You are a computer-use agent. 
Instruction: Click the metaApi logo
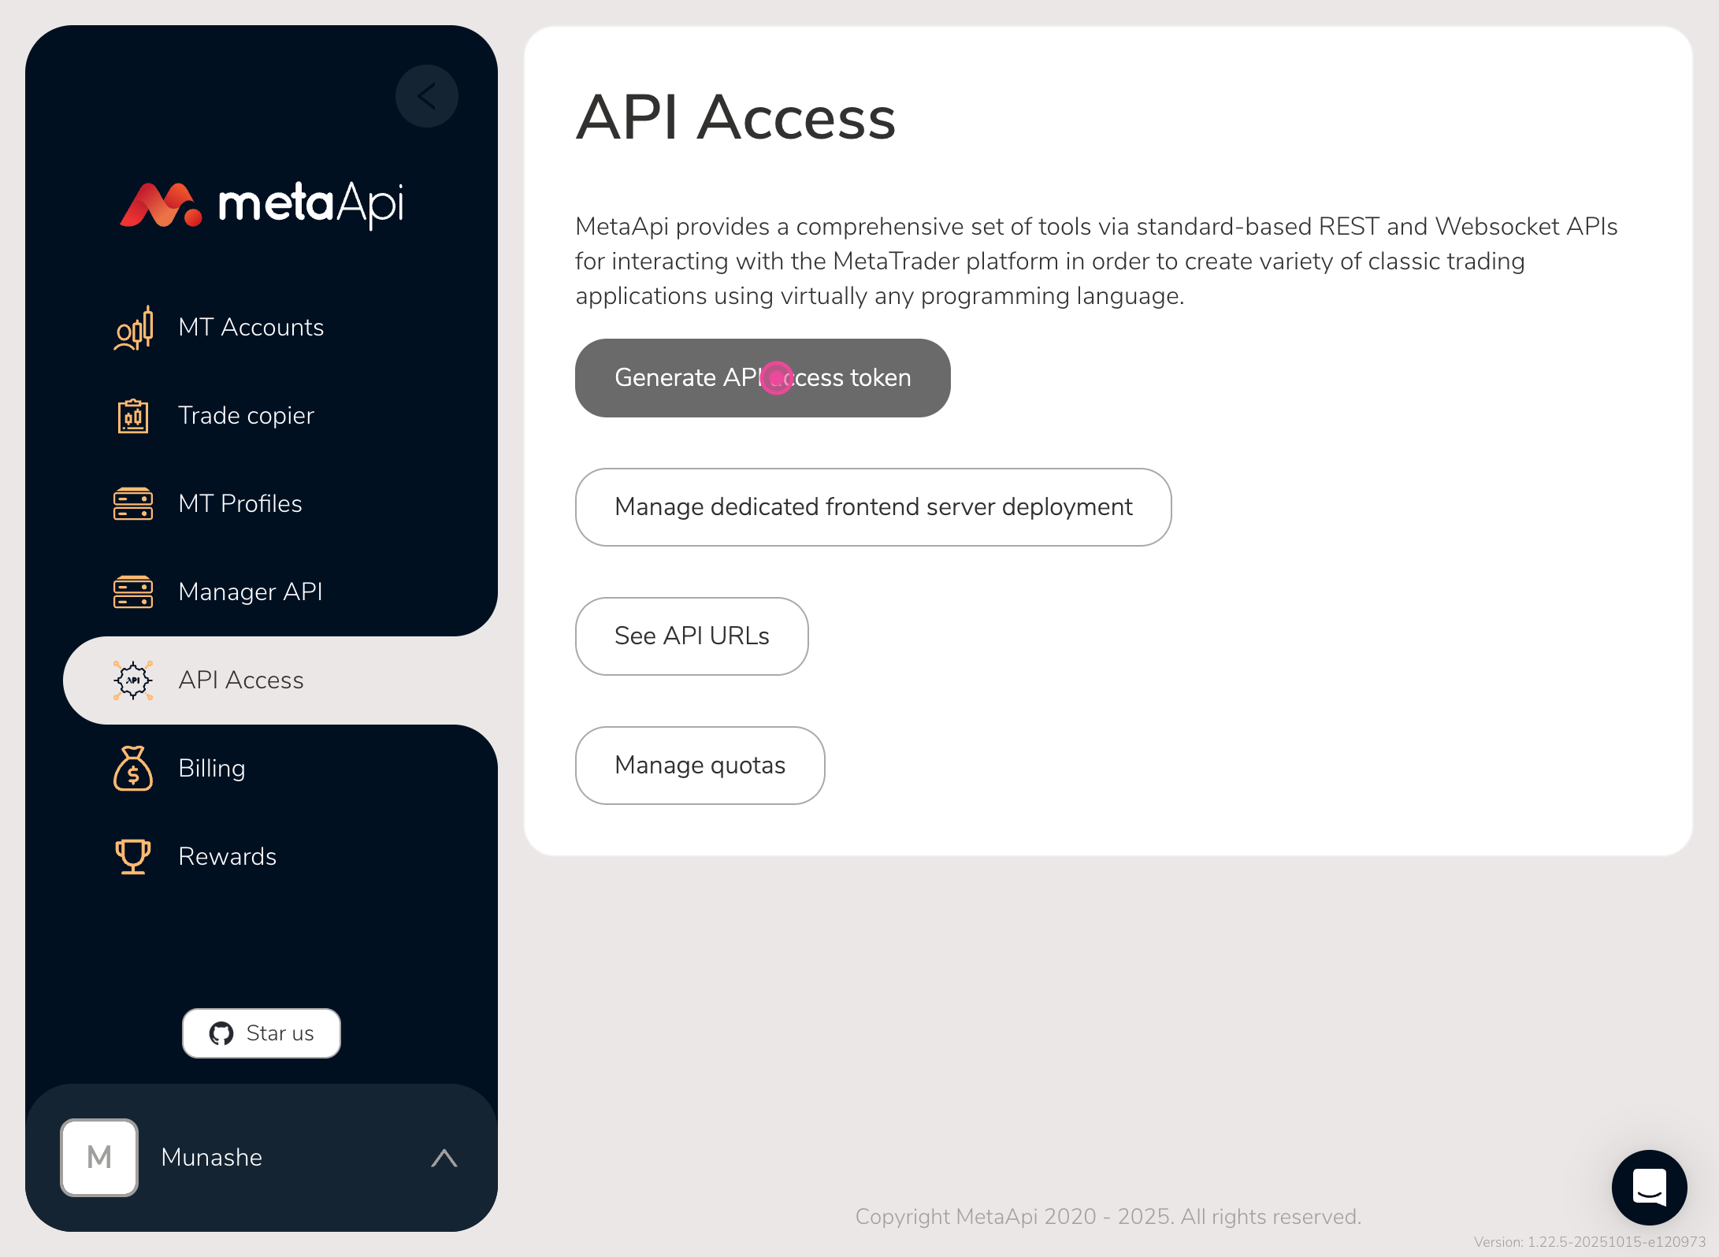(262, 205)
